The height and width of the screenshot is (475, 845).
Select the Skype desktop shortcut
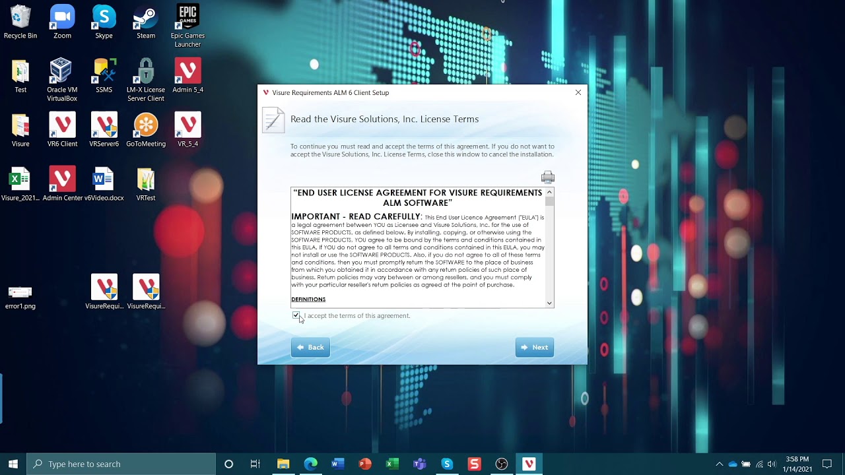point(104,22)
